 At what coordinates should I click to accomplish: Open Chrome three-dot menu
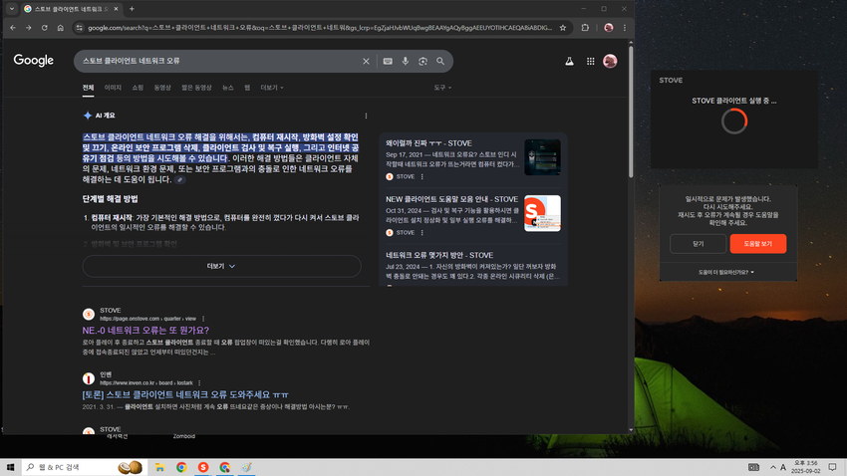point(625,28)
